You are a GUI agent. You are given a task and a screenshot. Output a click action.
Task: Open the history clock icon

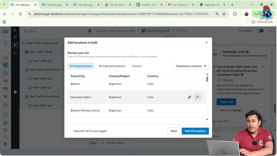[15, 53]
